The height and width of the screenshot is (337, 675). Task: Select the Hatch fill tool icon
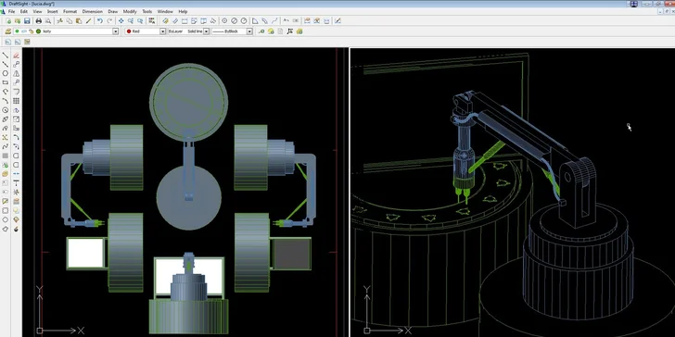pos(6,156)
